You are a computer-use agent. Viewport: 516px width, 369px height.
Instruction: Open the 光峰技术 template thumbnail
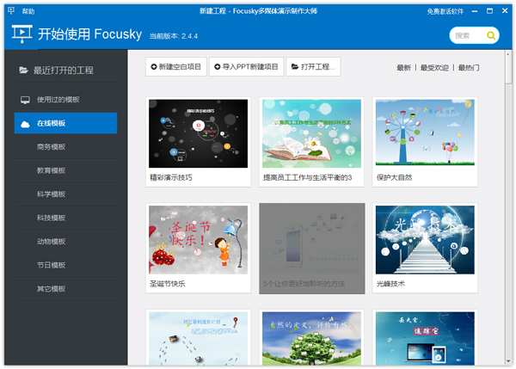[x=425, y=240]
